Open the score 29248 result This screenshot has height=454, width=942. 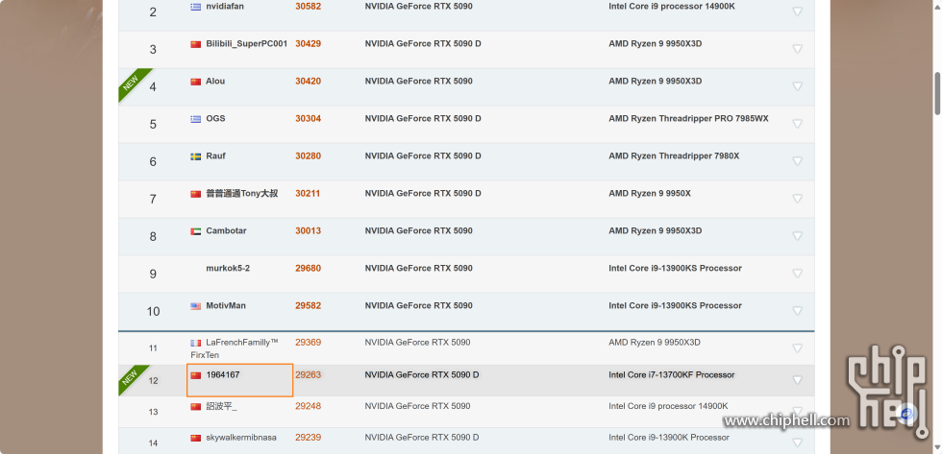click(x=309, y=406)
